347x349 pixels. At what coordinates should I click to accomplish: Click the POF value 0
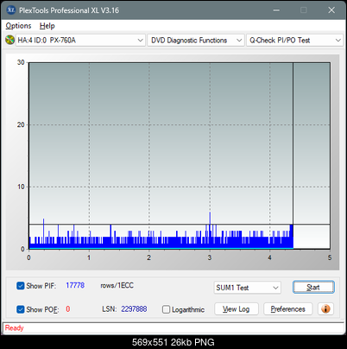pos(68,309)
